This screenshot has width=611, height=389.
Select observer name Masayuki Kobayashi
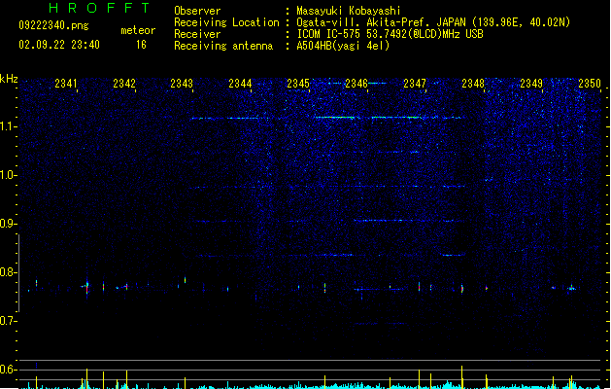click(x=349, y=11)
